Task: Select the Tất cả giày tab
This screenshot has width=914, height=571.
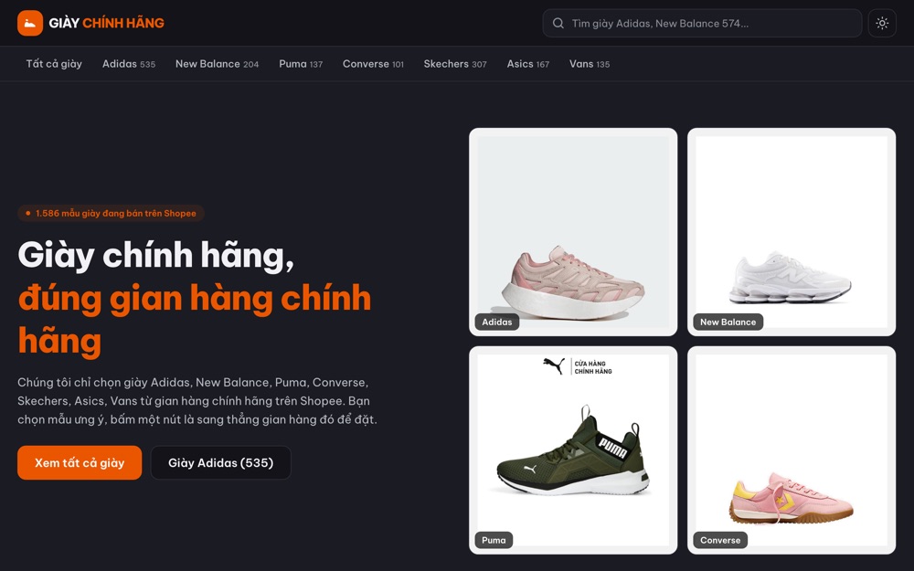Action: tap(54, 64)
